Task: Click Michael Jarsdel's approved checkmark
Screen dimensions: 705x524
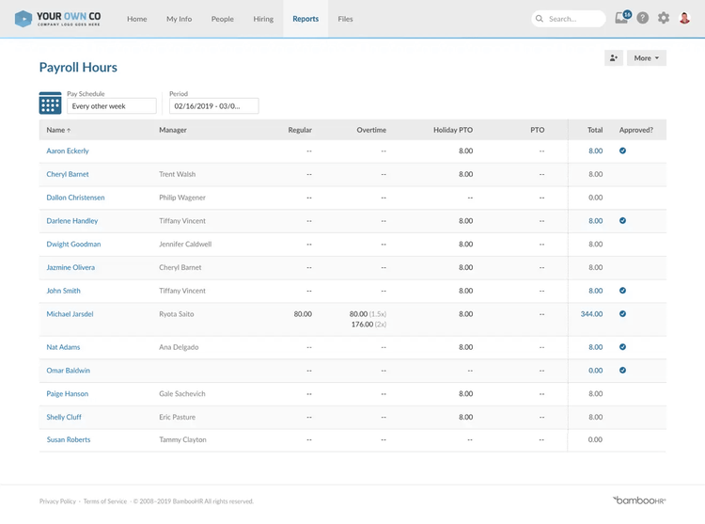Action: 622,313
